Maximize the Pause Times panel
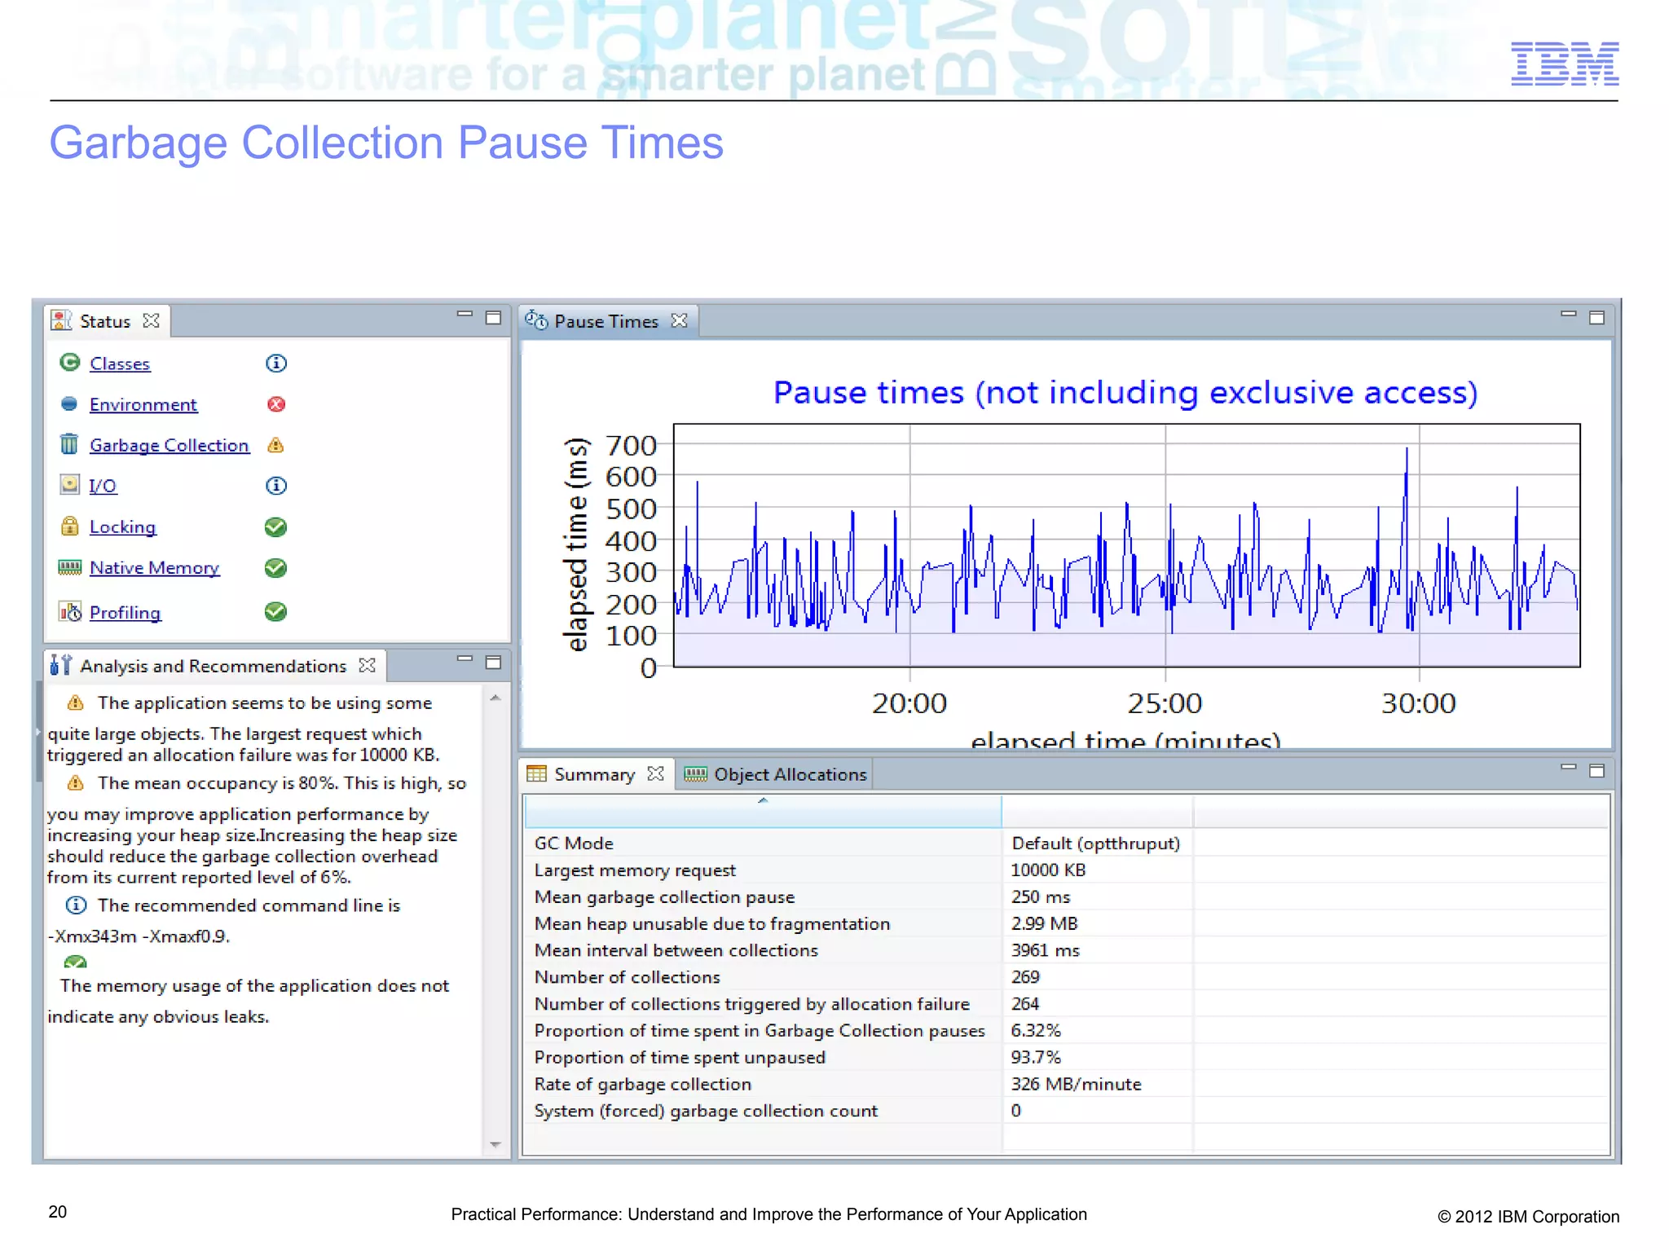Viewport: 1669px width, 1251px height. pyautogui.click(x=1596, y=318)
